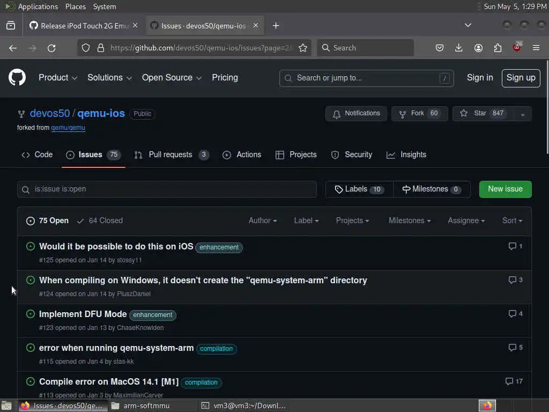The height and width of the screenshot is (412, 549).
Task: Switch to the Actions tab
Action: [x=242, y=155]
